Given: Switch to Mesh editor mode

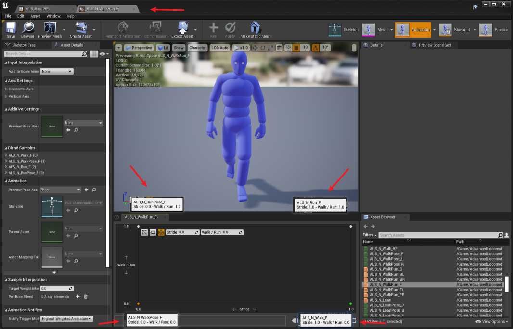Looking at the screenshot, I should click(x=374, y=30).
